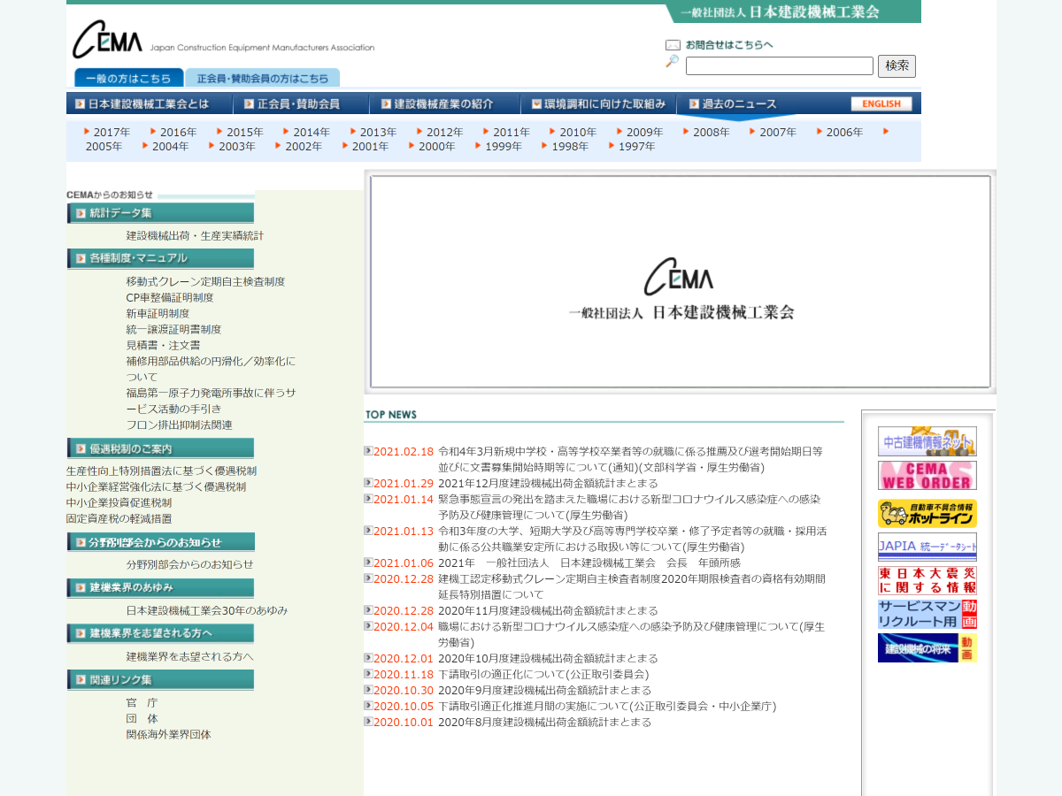Image resolution: width=1062 pixels, height=796 pixels.
Task: Click arrow icon beside 2021.02.18 news
Action: 368,450
